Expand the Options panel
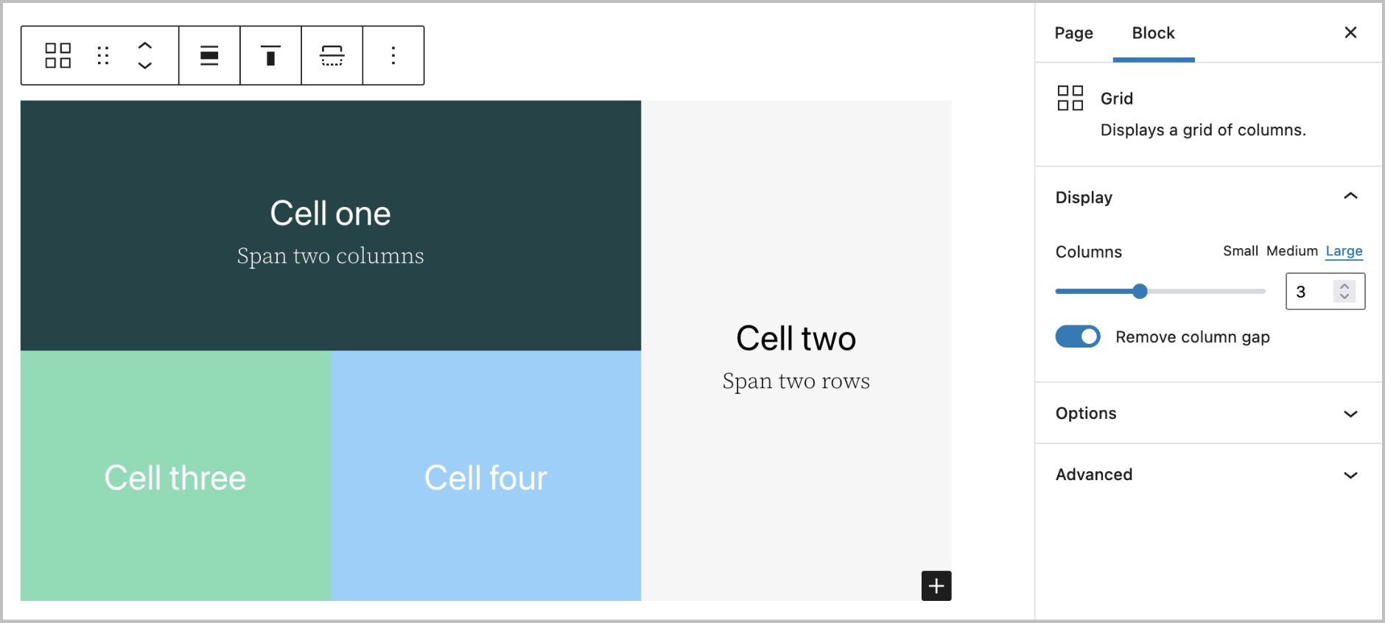 [x=1350, y=413]
